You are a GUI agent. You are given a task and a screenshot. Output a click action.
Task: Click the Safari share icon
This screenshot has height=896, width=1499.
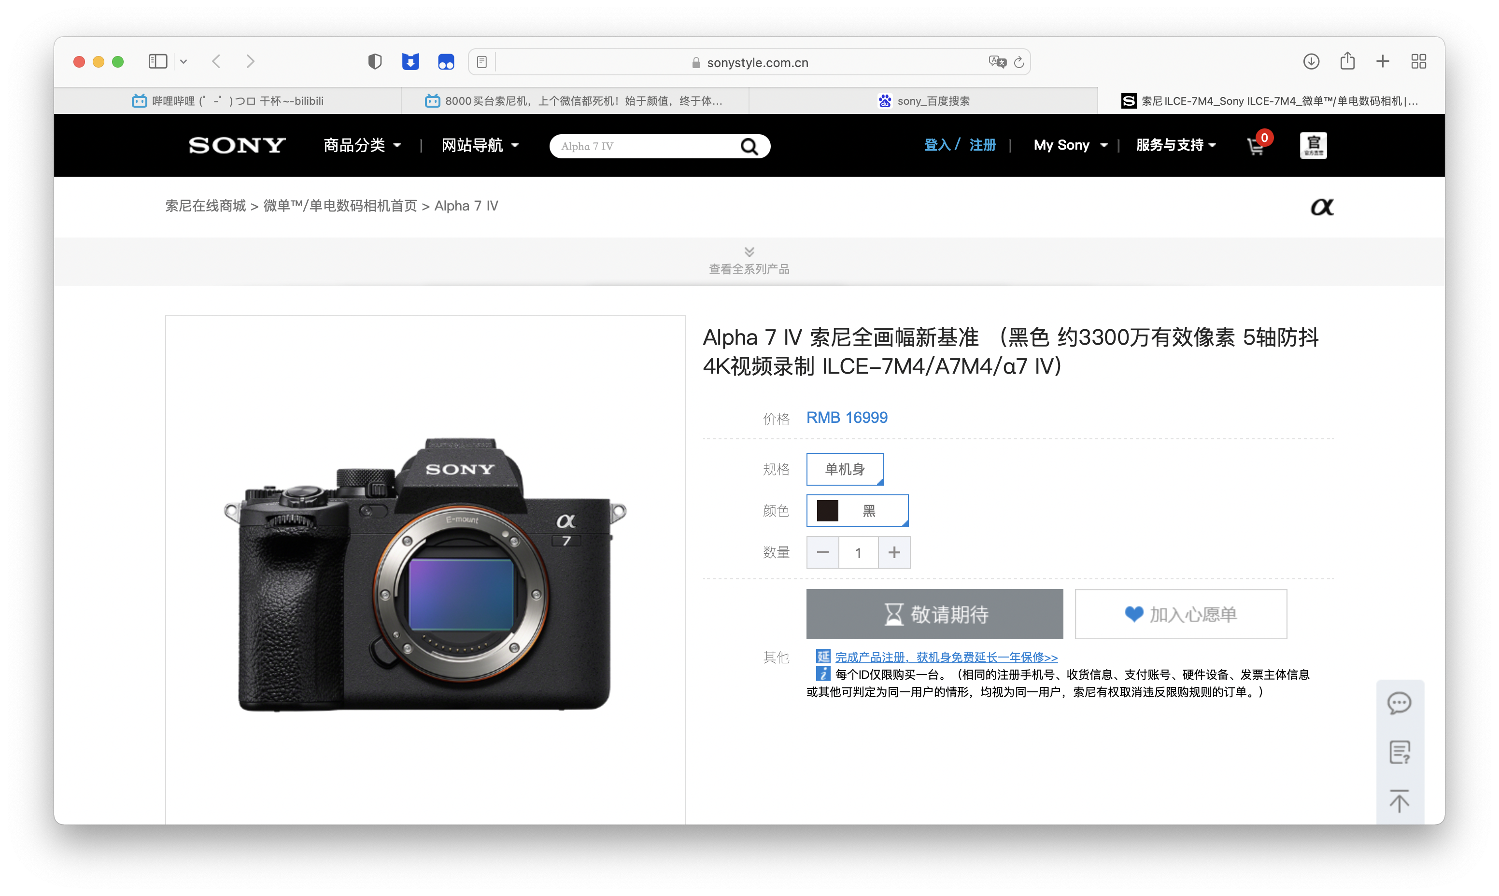1347,62
